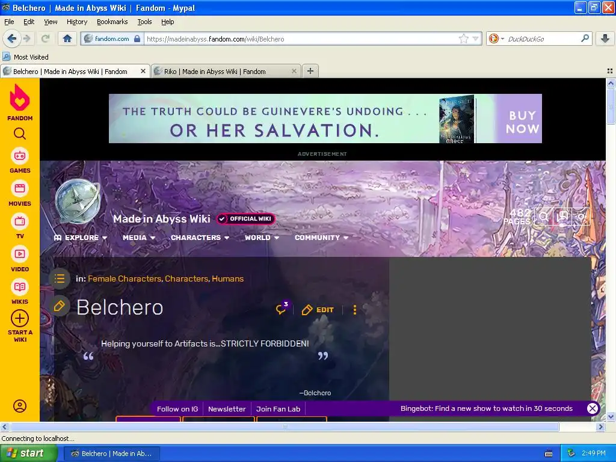616x462 pixels.
Task: Click BUY NOW on the advertisement banner
Action: click(x=522, y=122)
